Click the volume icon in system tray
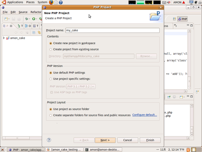 (169, 2)
